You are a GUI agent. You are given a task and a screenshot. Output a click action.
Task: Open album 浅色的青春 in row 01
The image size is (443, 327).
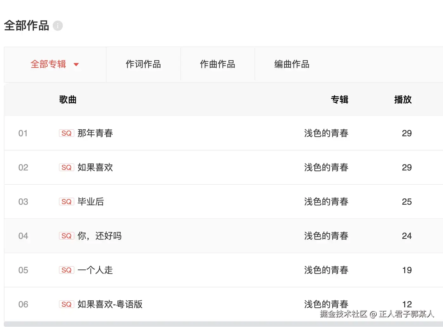pyautogui.click(x=326, y=133)
